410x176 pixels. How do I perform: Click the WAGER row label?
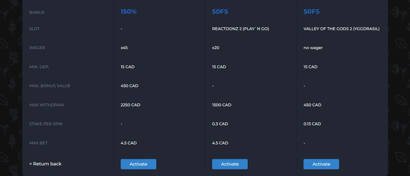tap(37, 48)
